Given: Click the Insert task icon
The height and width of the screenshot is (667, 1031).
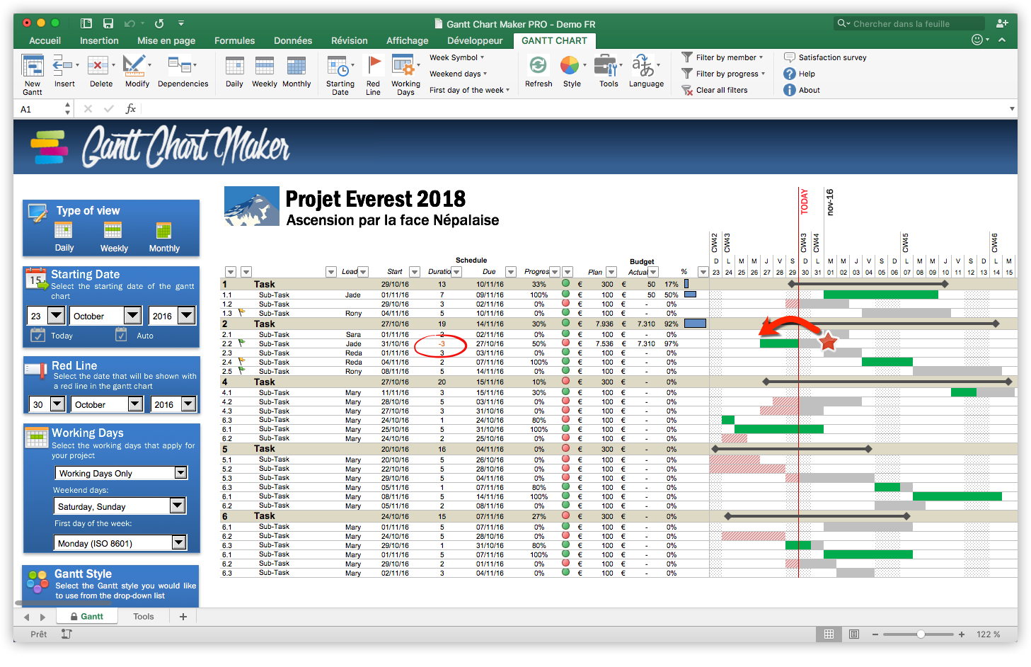Looking at the screenshot, I should click(x=64, y=66).
